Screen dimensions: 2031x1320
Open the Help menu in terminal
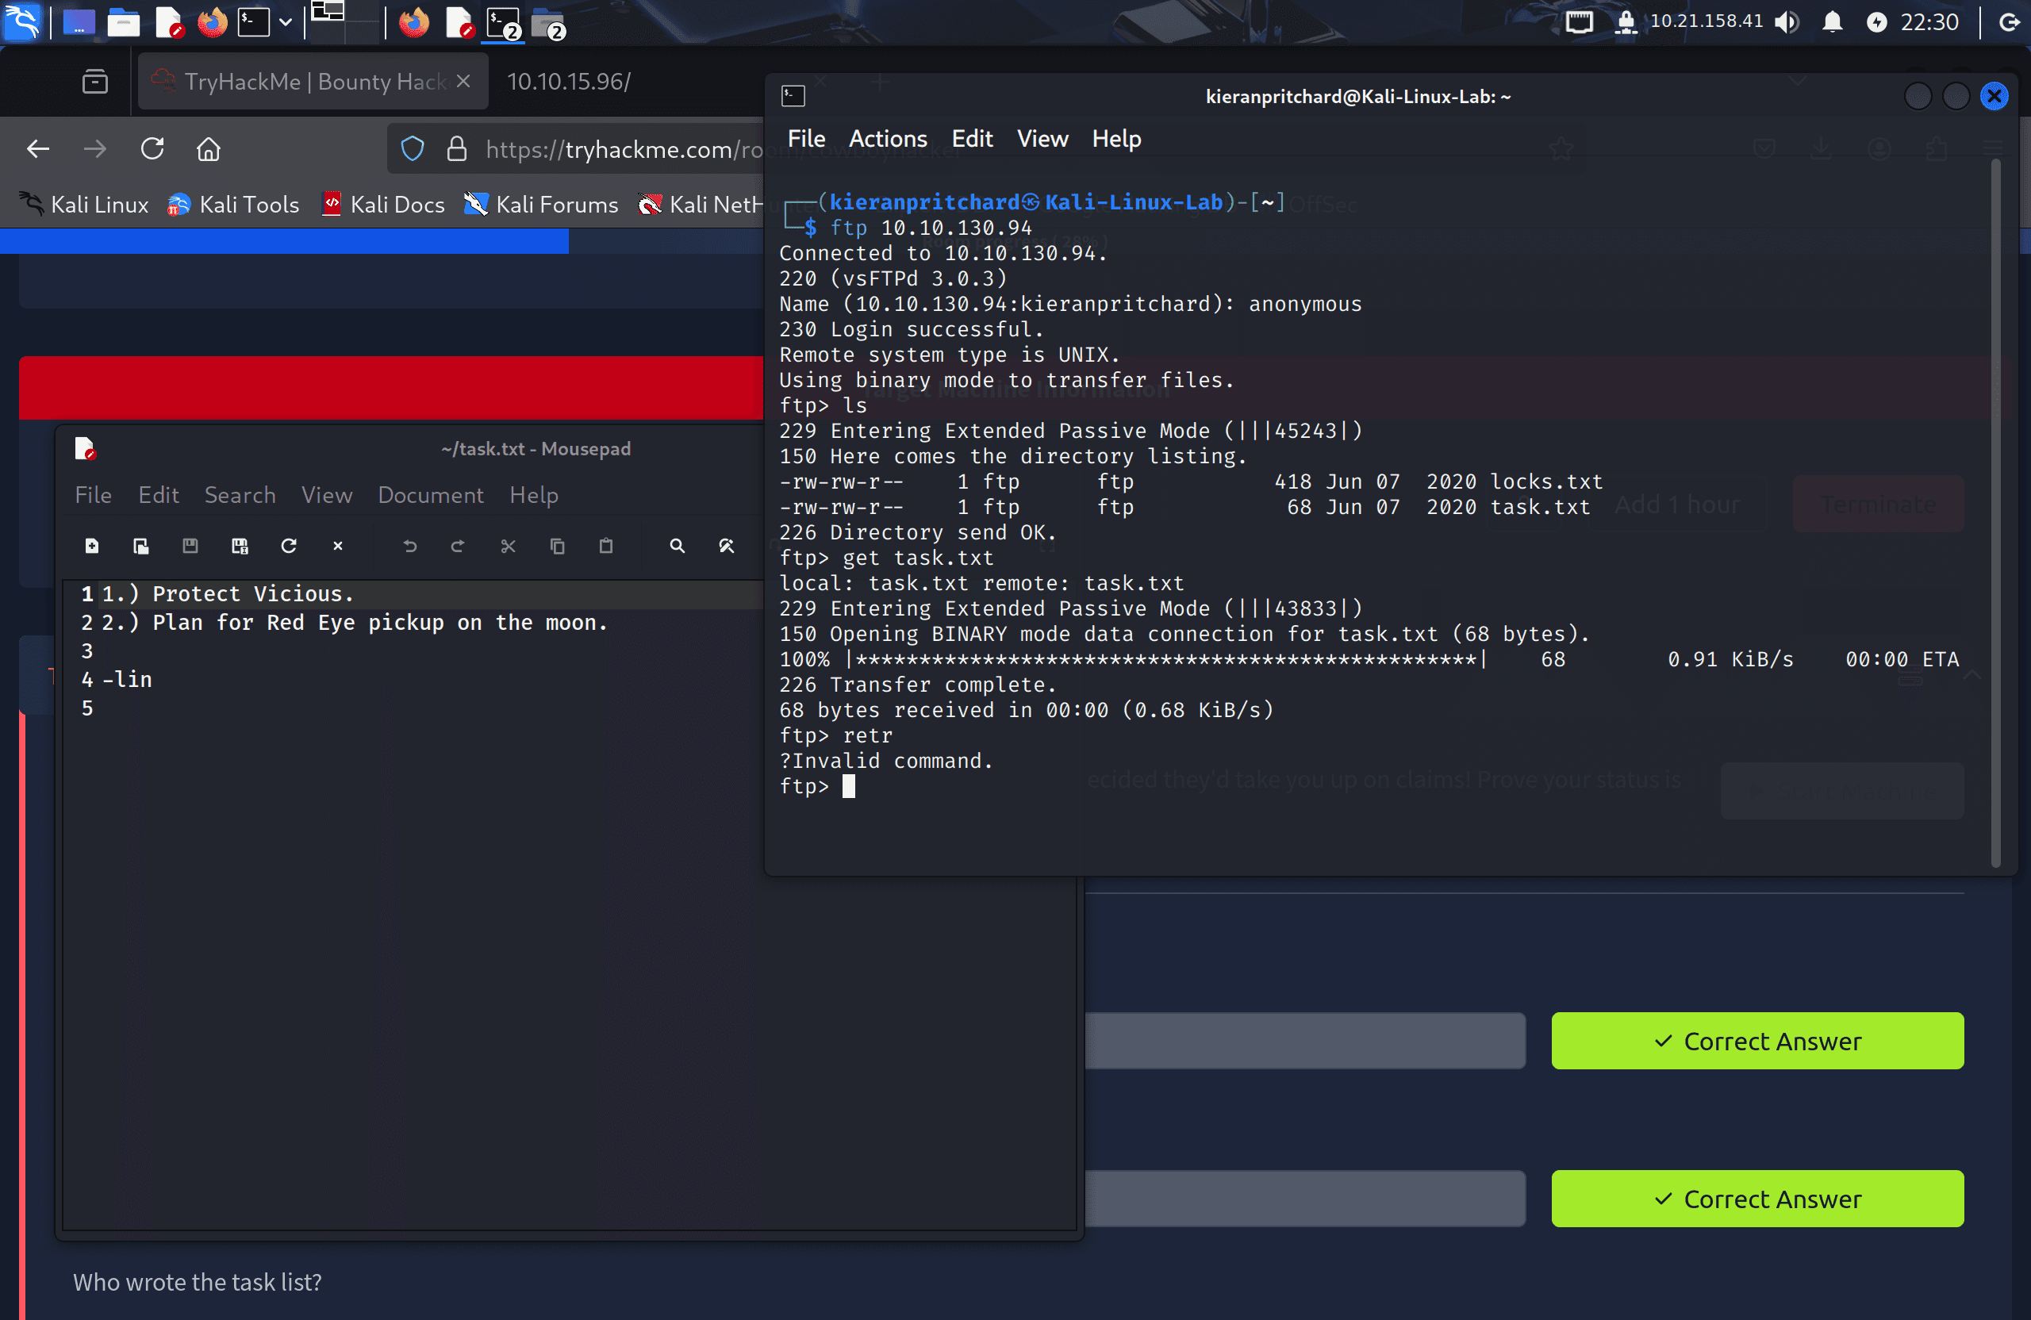point(1116,138)
